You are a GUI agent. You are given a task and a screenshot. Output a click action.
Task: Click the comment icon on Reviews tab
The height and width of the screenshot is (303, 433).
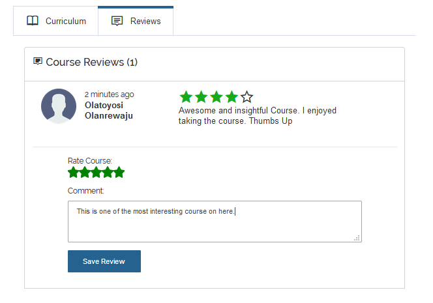point(117,21)
